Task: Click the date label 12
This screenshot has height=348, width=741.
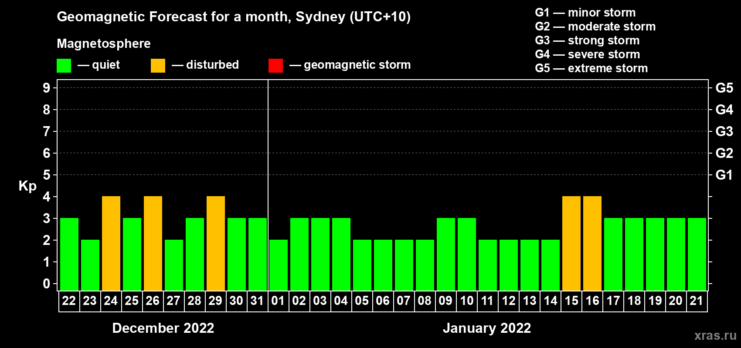Action: [508, 301]
